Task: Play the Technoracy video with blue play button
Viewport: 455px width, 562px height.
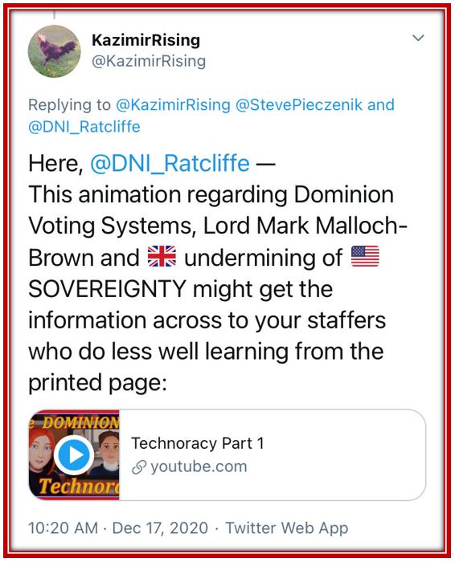Action: pos(74,455)
